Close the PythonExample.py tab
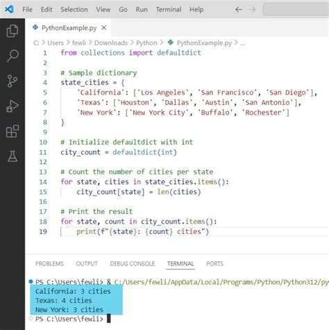This screenshot has height=330, width=329. pos(104,28)
